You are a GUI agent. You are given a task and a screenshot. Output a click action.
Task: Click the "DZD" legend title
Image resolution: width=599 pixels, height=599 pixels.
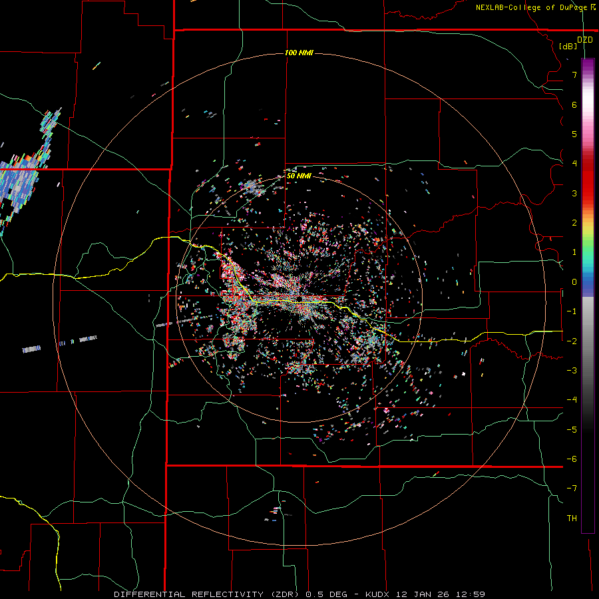(585, 40)
